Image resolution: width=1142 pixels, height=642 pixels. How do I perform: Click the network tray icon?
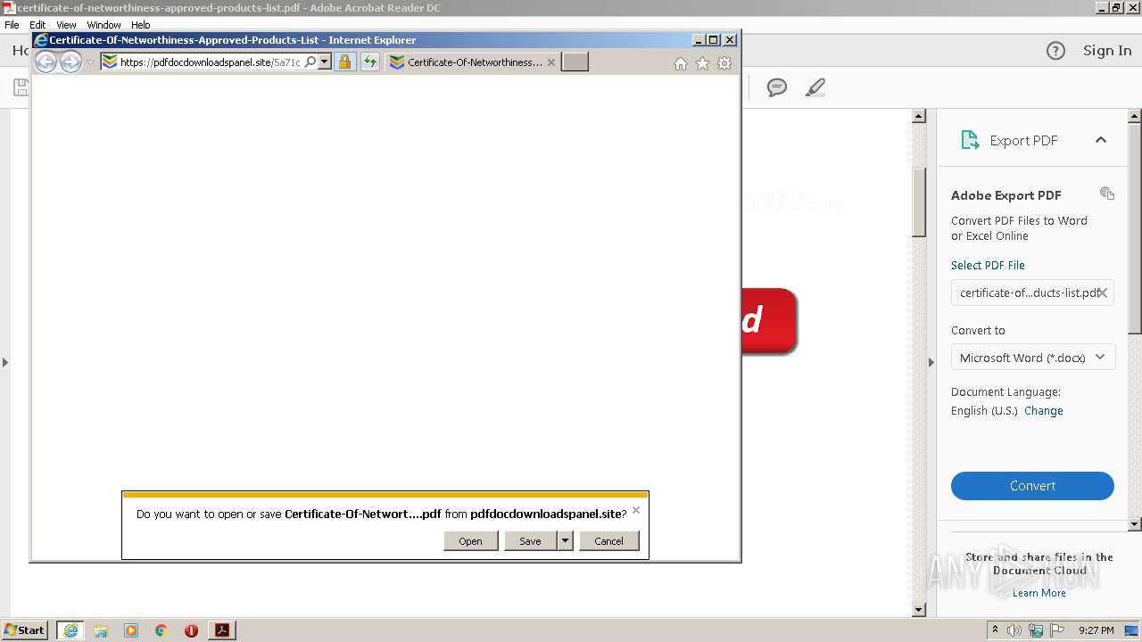[1036, 630]
